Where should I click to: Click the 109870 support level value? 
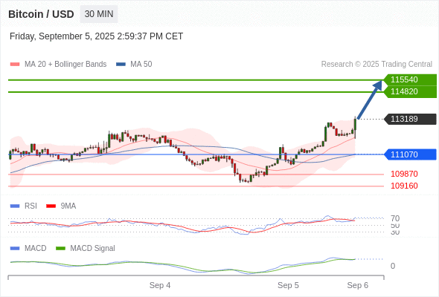click(404, 174)
